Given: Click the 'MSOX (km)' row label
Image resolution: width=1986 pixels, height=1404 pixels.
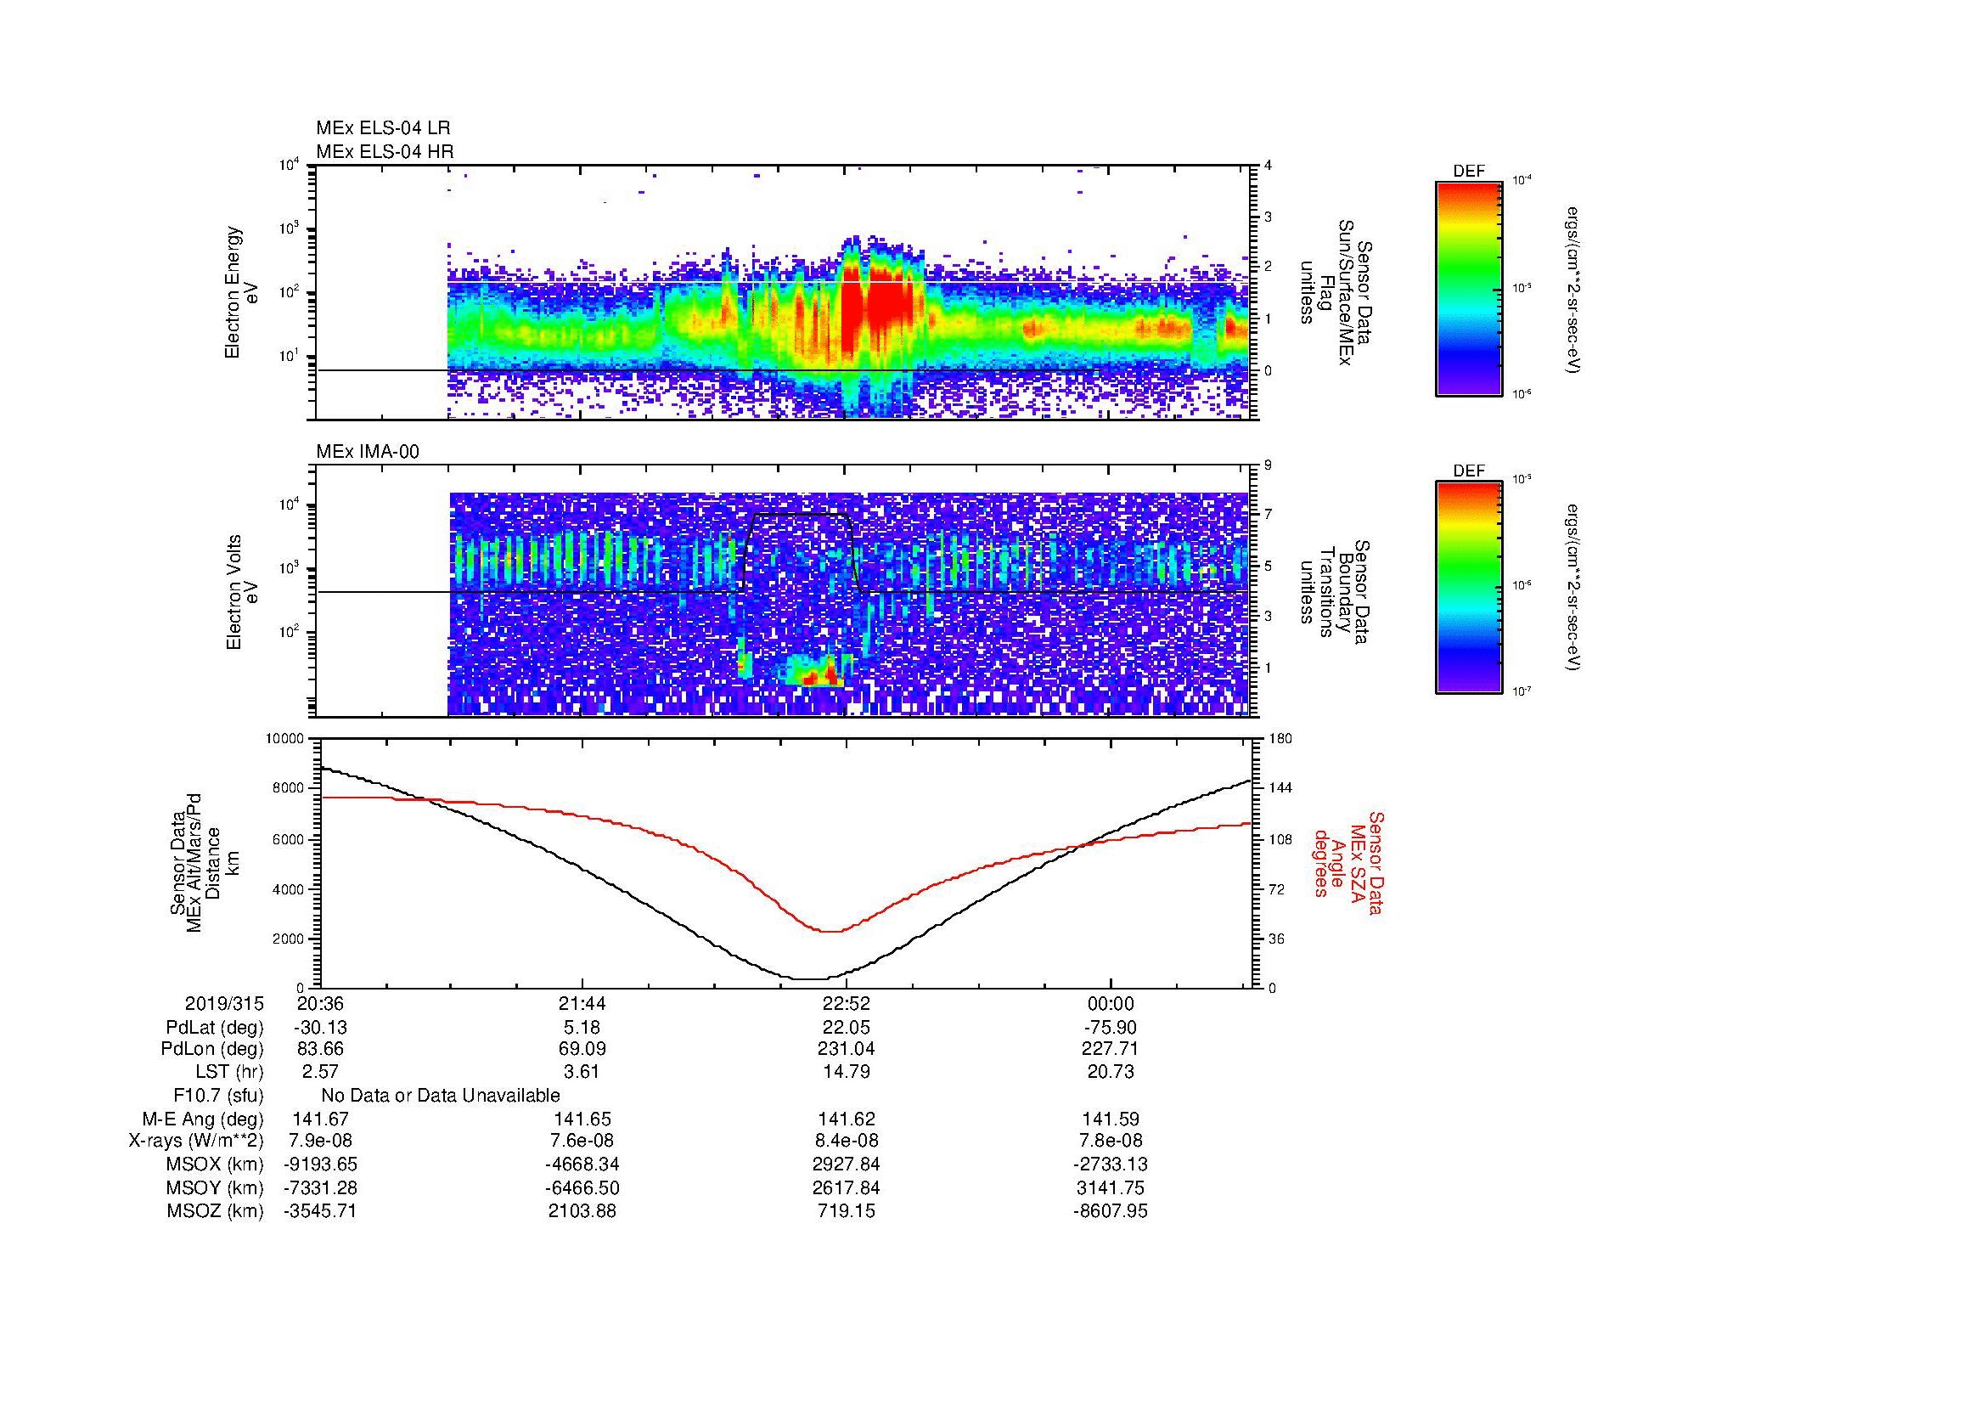Looking at the screenshot, I should click(x=216, y=1164).
